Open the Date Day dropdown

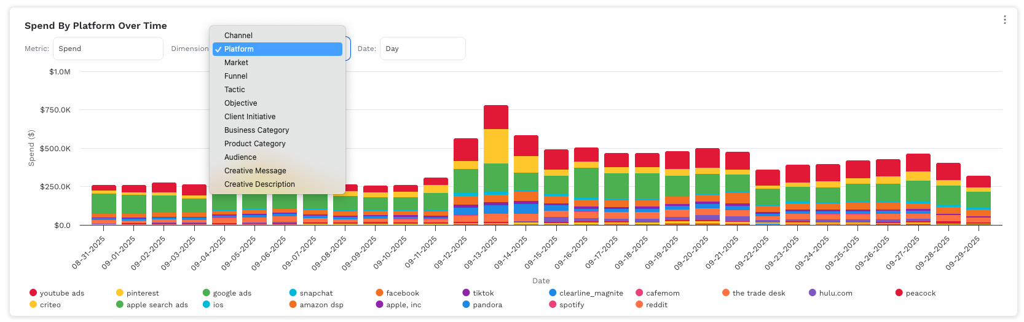pyautogui.click(x=422, y=49)
